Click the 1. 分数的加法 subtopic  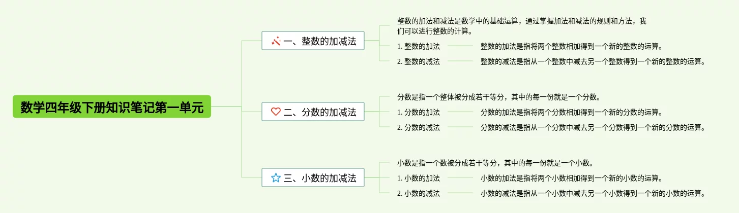tap(418, 112)
